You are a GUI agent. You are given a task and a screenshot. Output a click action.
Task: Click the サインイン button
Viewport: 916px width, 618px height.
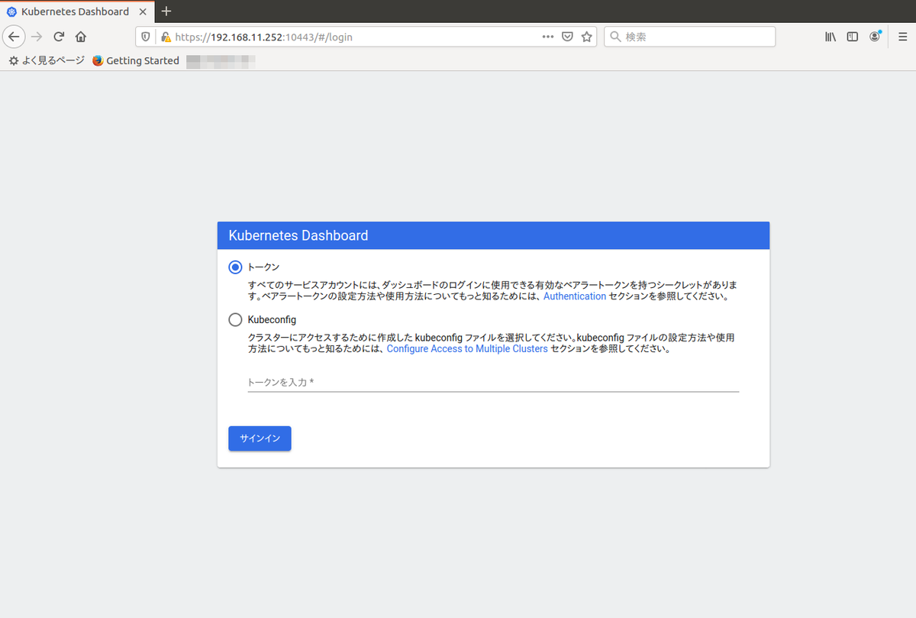(260, 438)
